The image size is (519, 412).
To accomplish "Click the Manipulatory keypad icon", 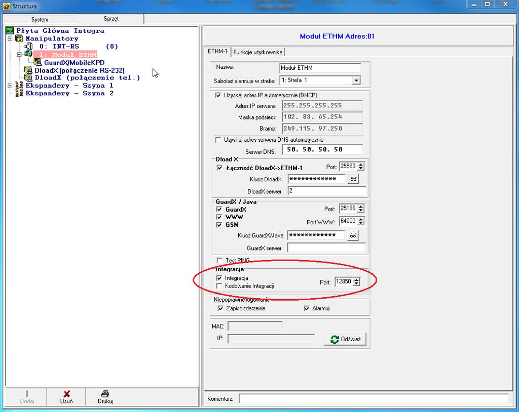I will pyautogui.click(x=19, y=38).
